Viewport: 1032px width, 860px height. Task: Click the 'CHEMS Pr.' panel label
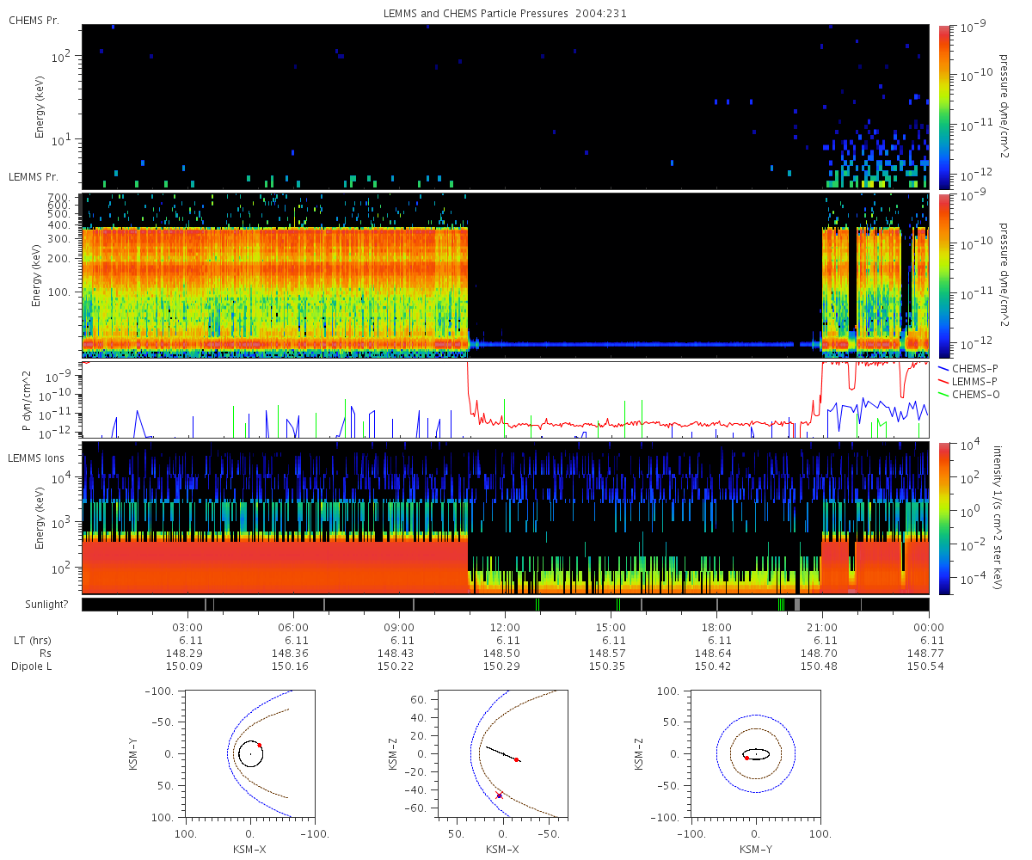point(34,20)
